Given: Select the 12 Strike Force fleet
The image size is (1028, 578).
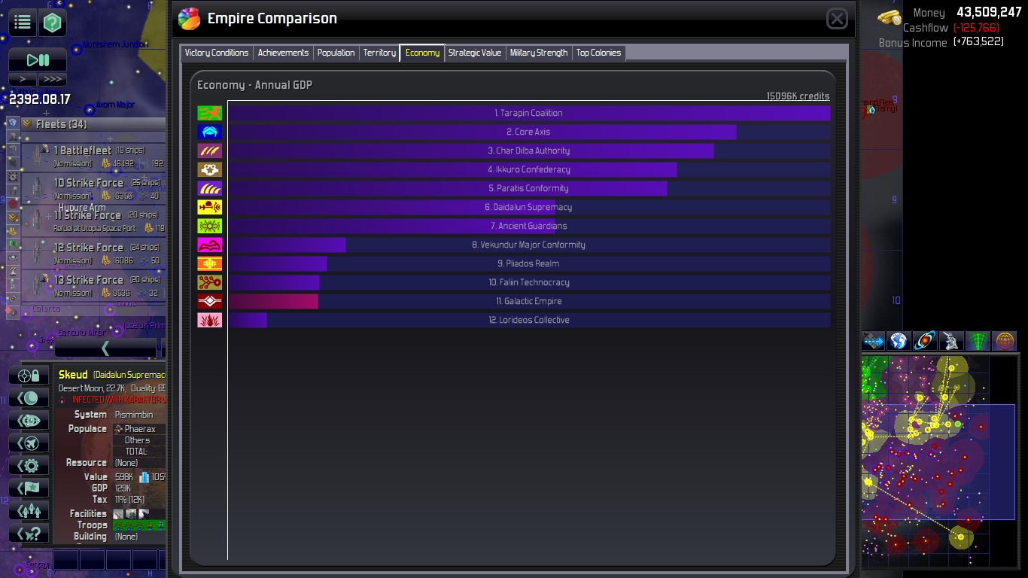Looking at the screenshot, I should (93, 254).
